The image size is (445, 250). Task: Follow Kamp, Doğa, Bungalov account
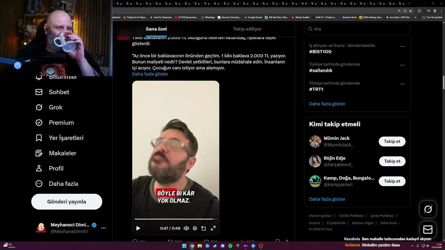click(392, 181)
